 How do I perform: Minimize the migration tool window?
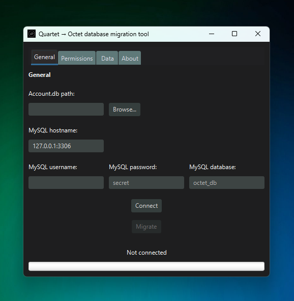212,34
